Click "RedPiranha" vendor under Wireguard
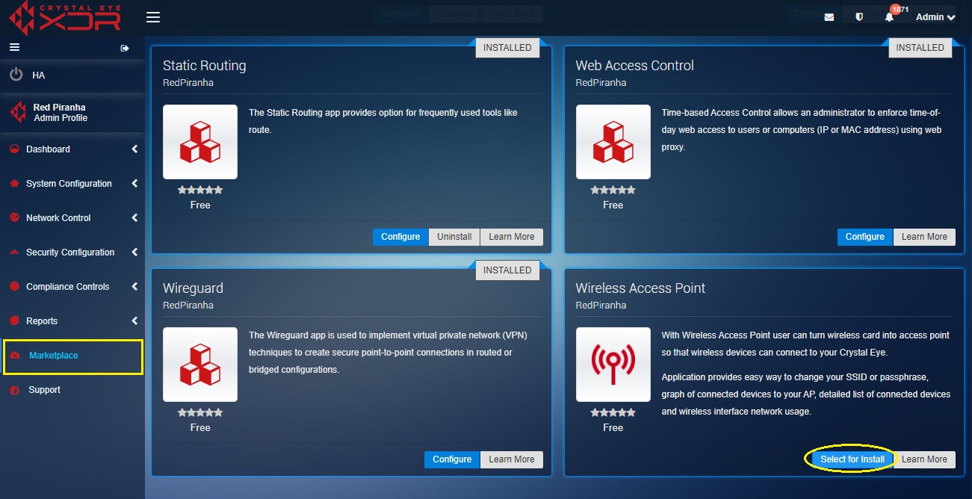 [188, 306]
